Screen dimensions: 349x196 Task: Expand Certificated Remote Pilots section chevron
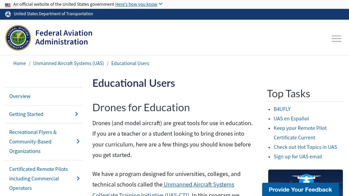78,179
